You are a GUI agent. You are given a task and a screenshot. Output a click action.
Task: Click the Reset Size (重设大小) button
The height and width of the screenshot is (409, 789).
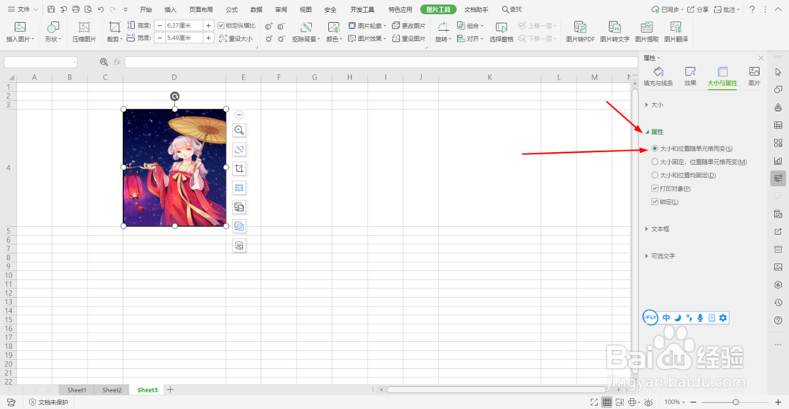pyautogui.click(x=236, y=39)
